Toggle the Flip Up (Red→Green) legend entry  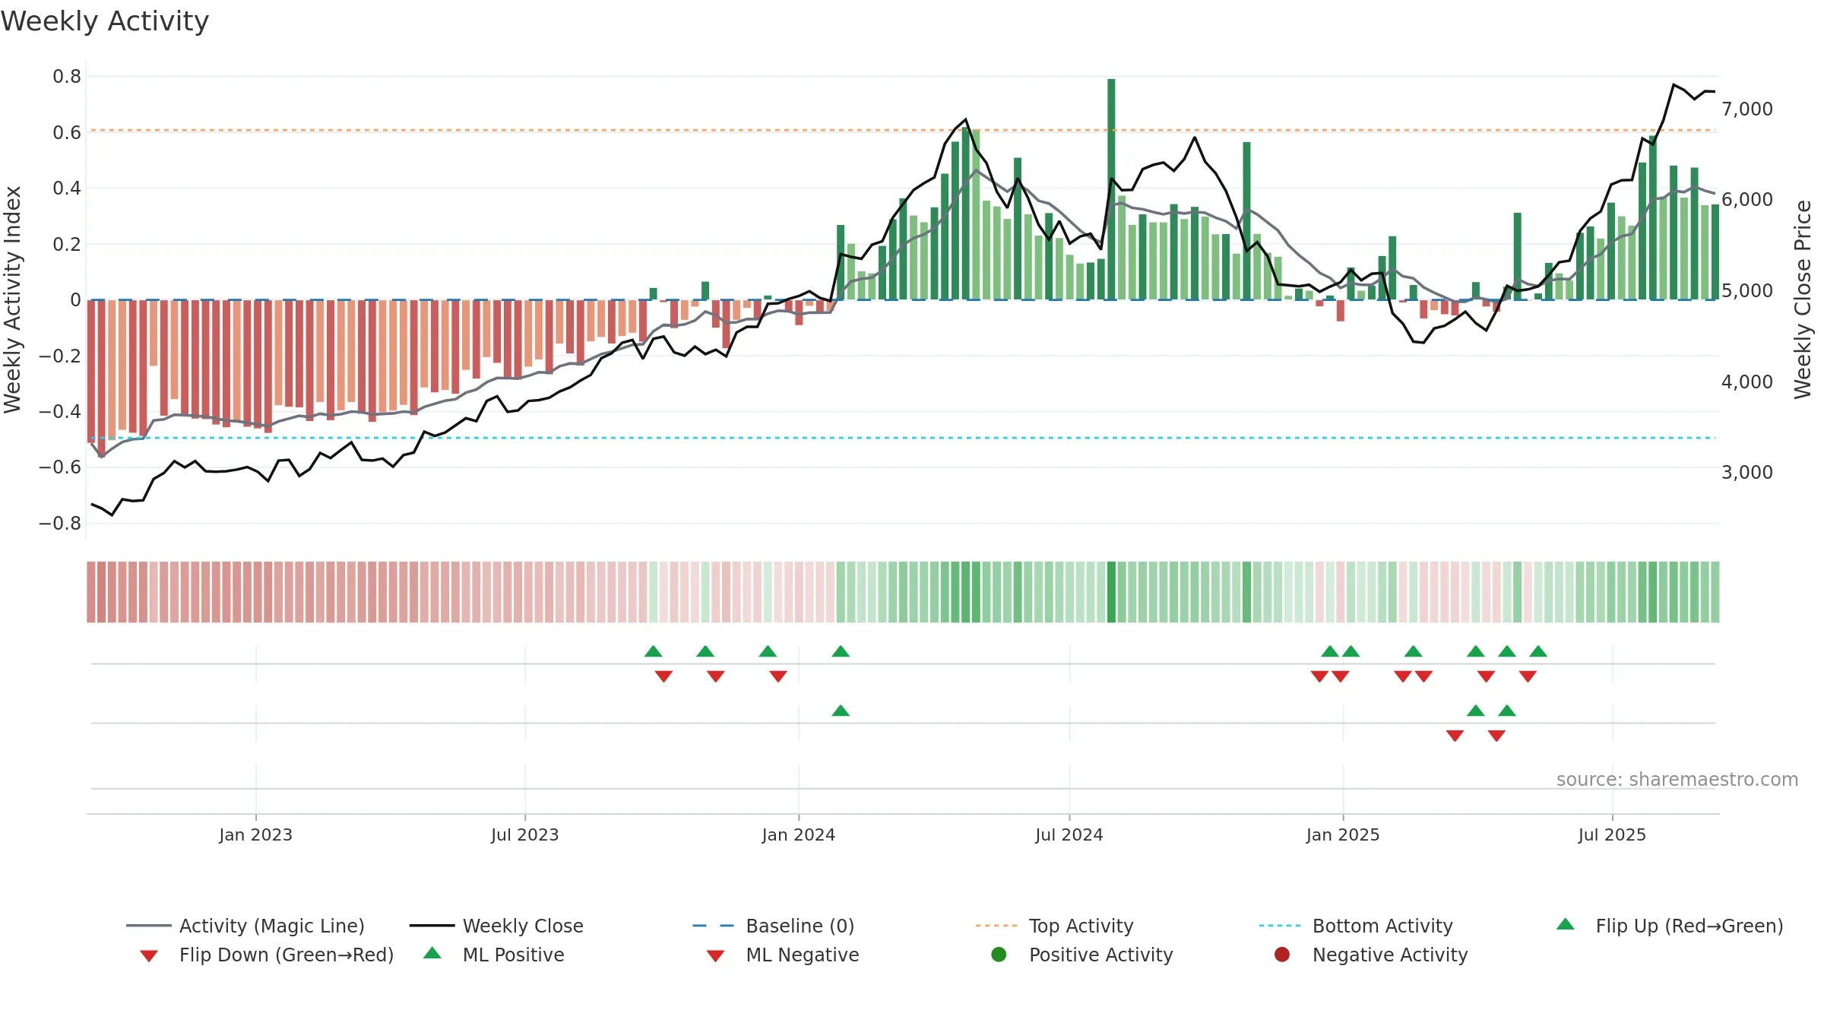click(1670, 926)
